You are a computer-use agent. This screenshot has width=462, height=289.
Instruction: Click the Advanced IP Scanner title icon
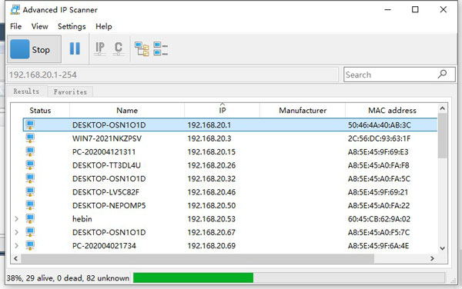[15, 10]
